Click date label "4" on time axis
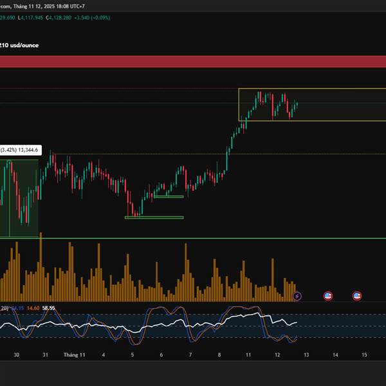The image size is (386, 386). pyautogui.click(x=104, y=354)
